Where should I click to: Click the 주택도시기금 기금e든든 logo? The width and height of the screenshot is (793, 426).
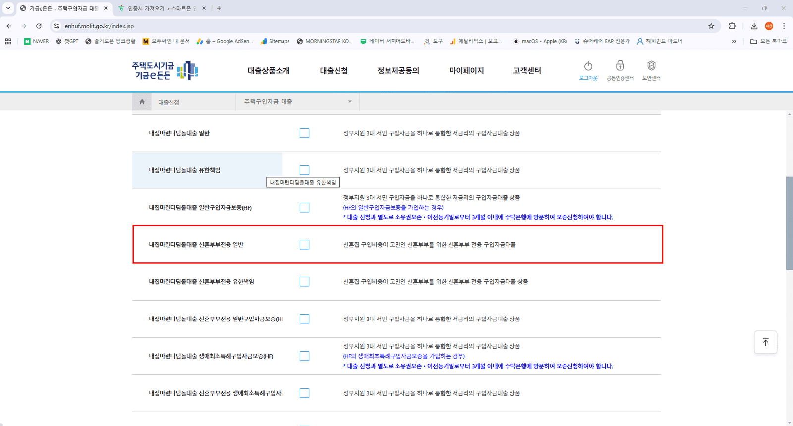click(165, 71)
